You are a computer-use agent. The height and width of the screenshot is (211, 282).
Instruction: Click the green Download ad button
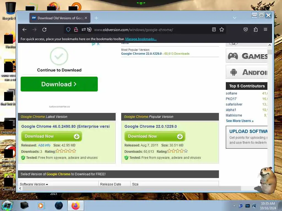click(59, 84)
